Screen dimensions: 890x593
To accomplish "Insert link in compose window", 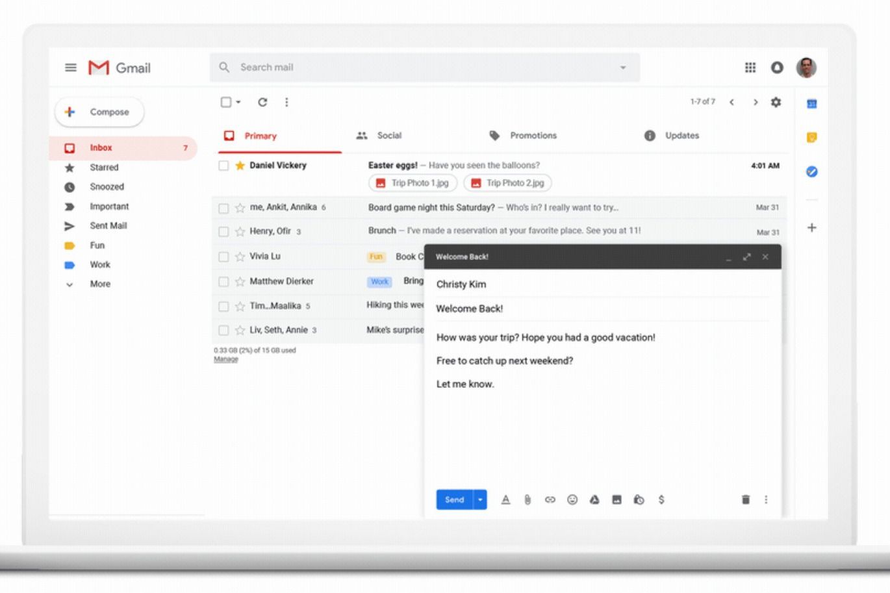I will point(550,499).
